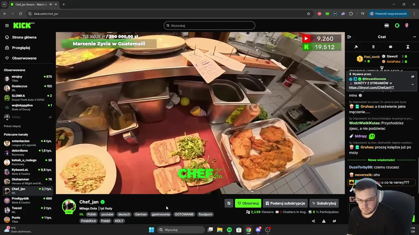Open the Chrome extensions puzzle icon
The width and height of the screenshot is (419, 235).
coord(351,14)
